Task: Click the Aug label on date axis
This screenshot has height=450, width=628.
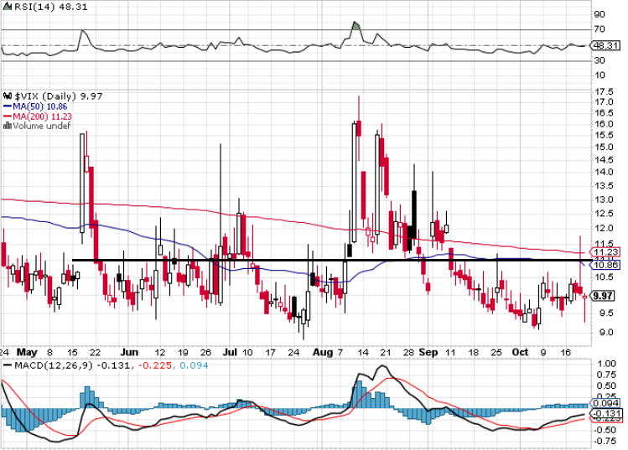Action: (x=323, y=353)
